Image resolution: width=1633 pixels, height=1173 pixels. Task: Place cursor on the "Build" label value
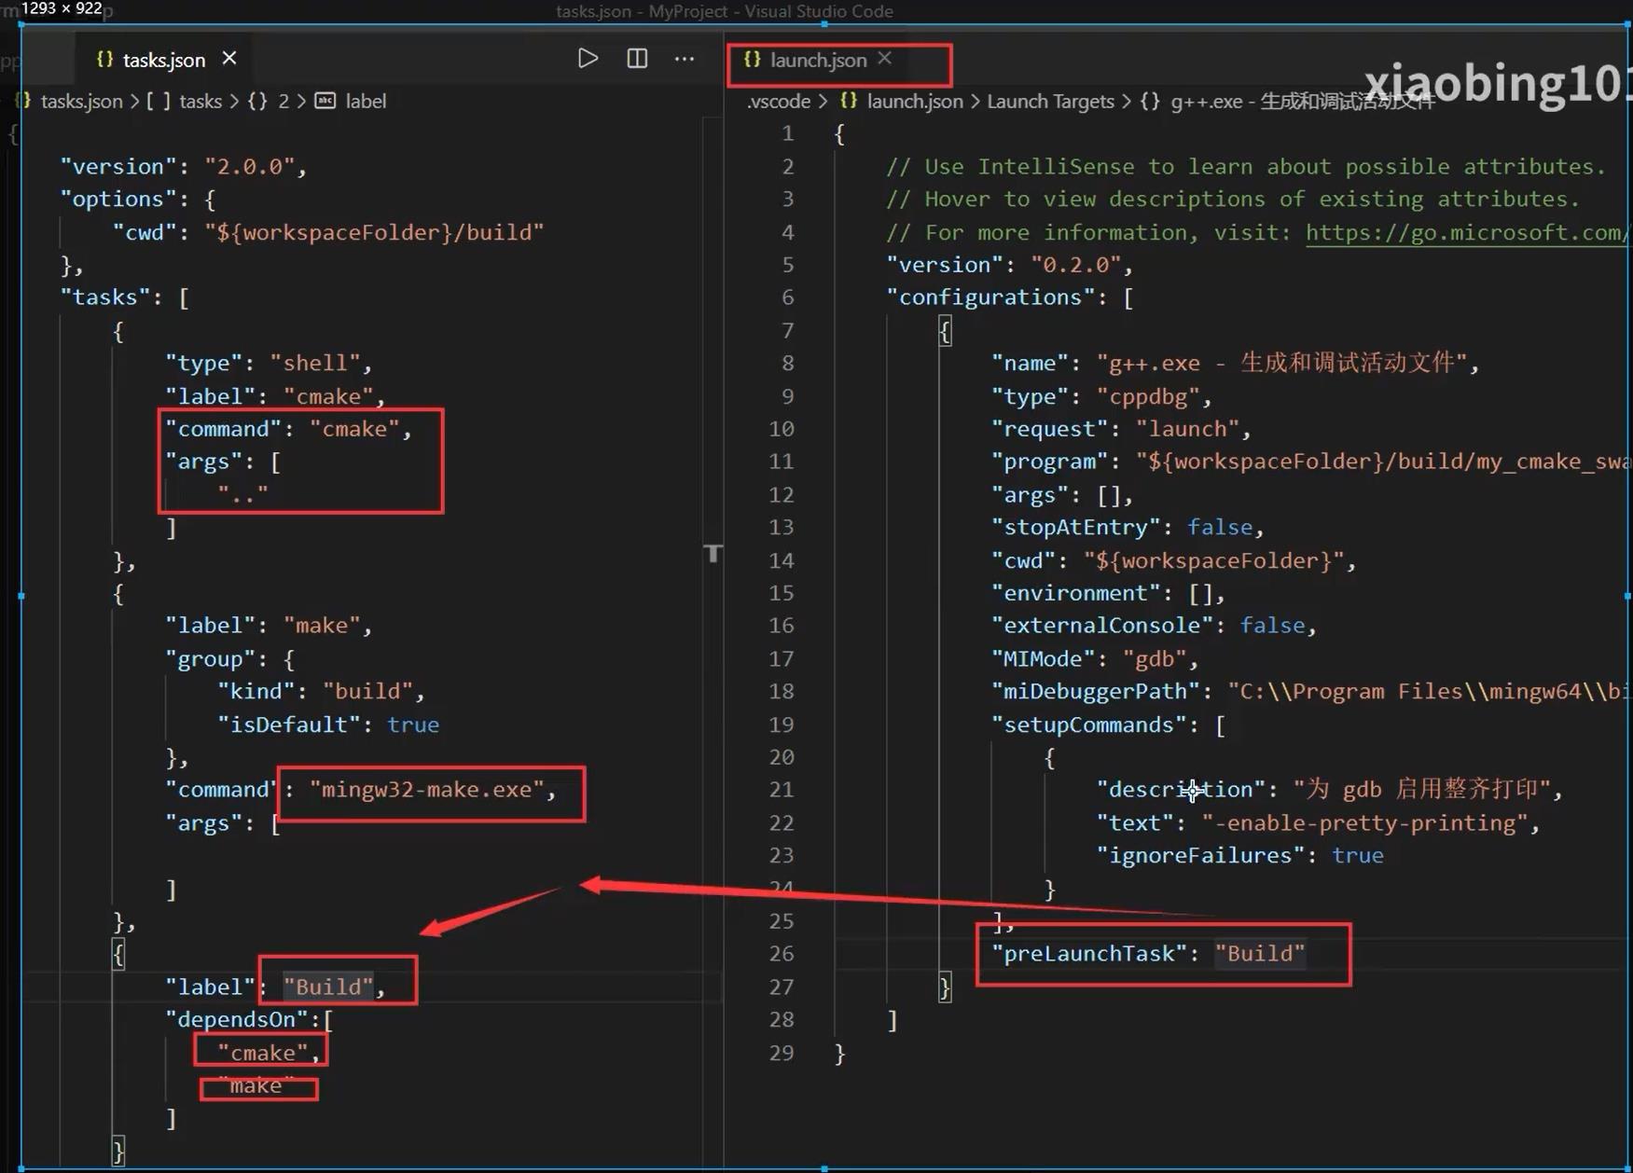tap(328, 987)
